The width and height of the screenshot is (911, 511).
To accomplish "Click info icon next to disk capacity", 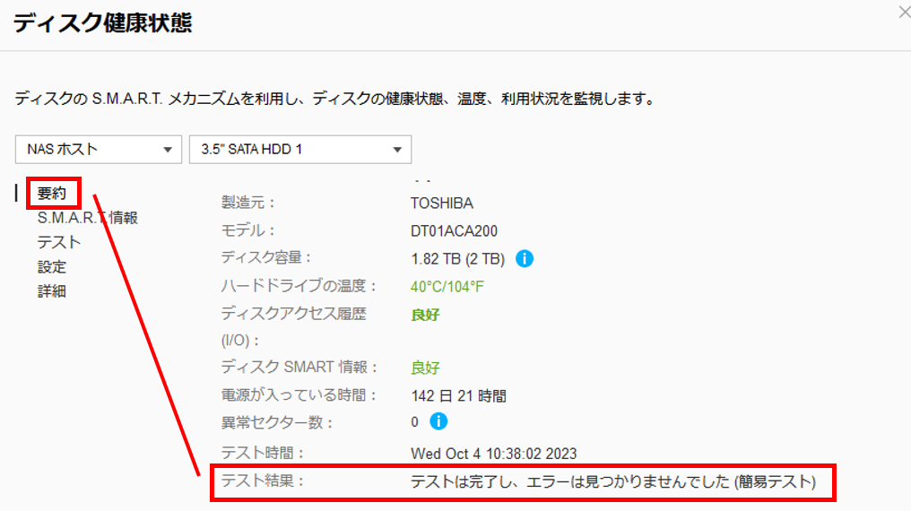I will pos(524,258).
